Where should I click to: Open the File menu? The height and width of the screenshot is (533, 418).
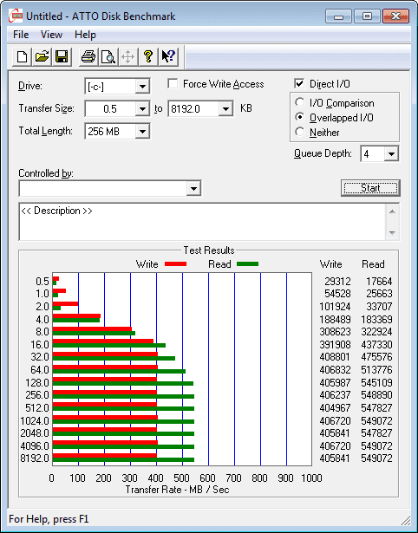(x=21, y=35)
